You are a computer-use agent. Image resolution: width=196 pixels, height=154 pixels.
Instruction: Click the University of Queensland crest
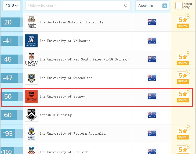[31, 78]
